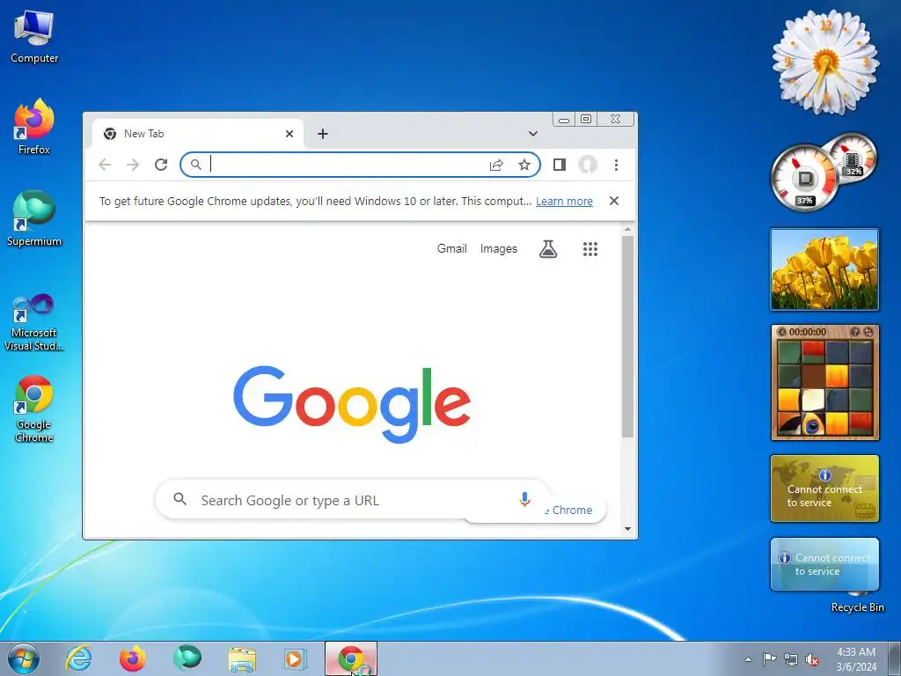
Task: Open the Windows Start menu
Action: [x=24, y=658]
